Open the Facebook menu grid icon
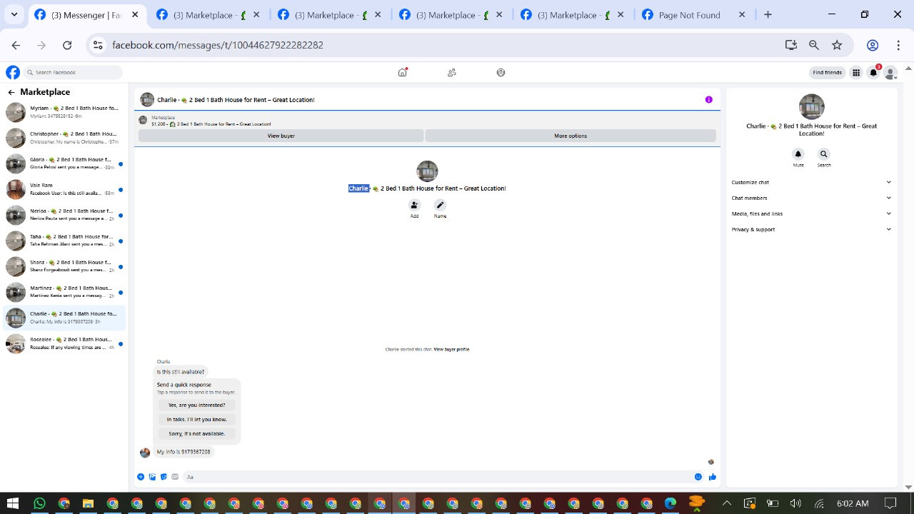Screen dimensions: 914x514 (x=856, y=72)
